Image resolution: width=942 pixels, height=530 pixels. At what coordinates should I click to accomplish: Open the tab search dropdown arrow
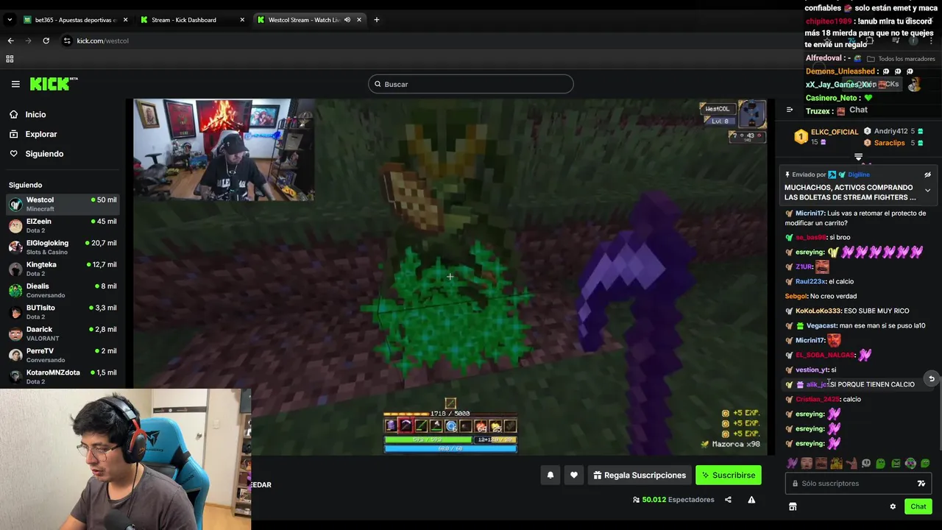pyautogui.click(x=10, y=20)
